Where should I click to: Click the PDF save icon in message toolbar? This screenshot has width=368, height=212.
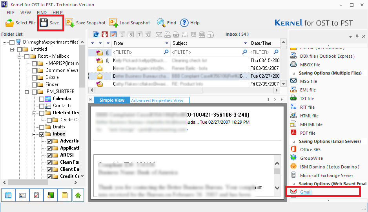coord(193,35)
